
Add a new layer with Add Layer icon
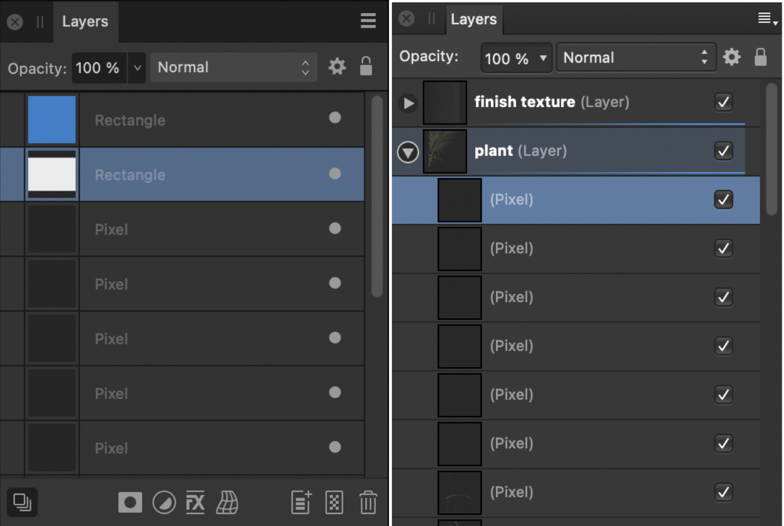pyautogui.click(x=301, y=502)
